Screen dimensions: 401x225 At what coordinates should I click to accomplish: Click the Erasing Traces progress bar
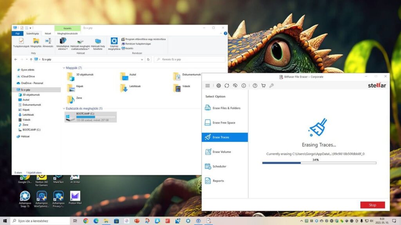[319, 163]
